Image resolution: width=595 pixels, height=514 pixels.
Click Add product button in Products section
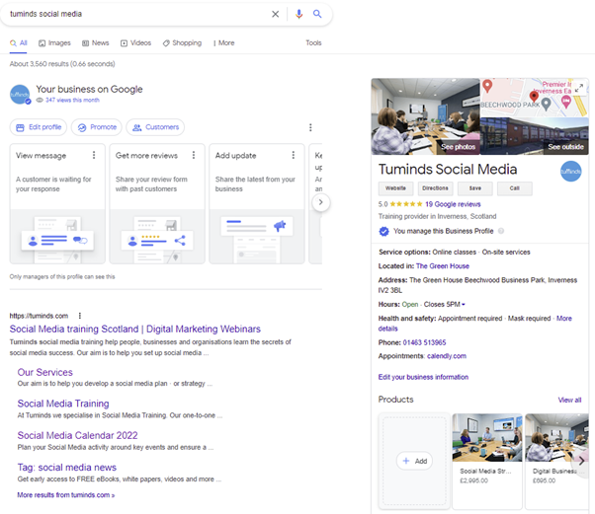click(414, 461)
